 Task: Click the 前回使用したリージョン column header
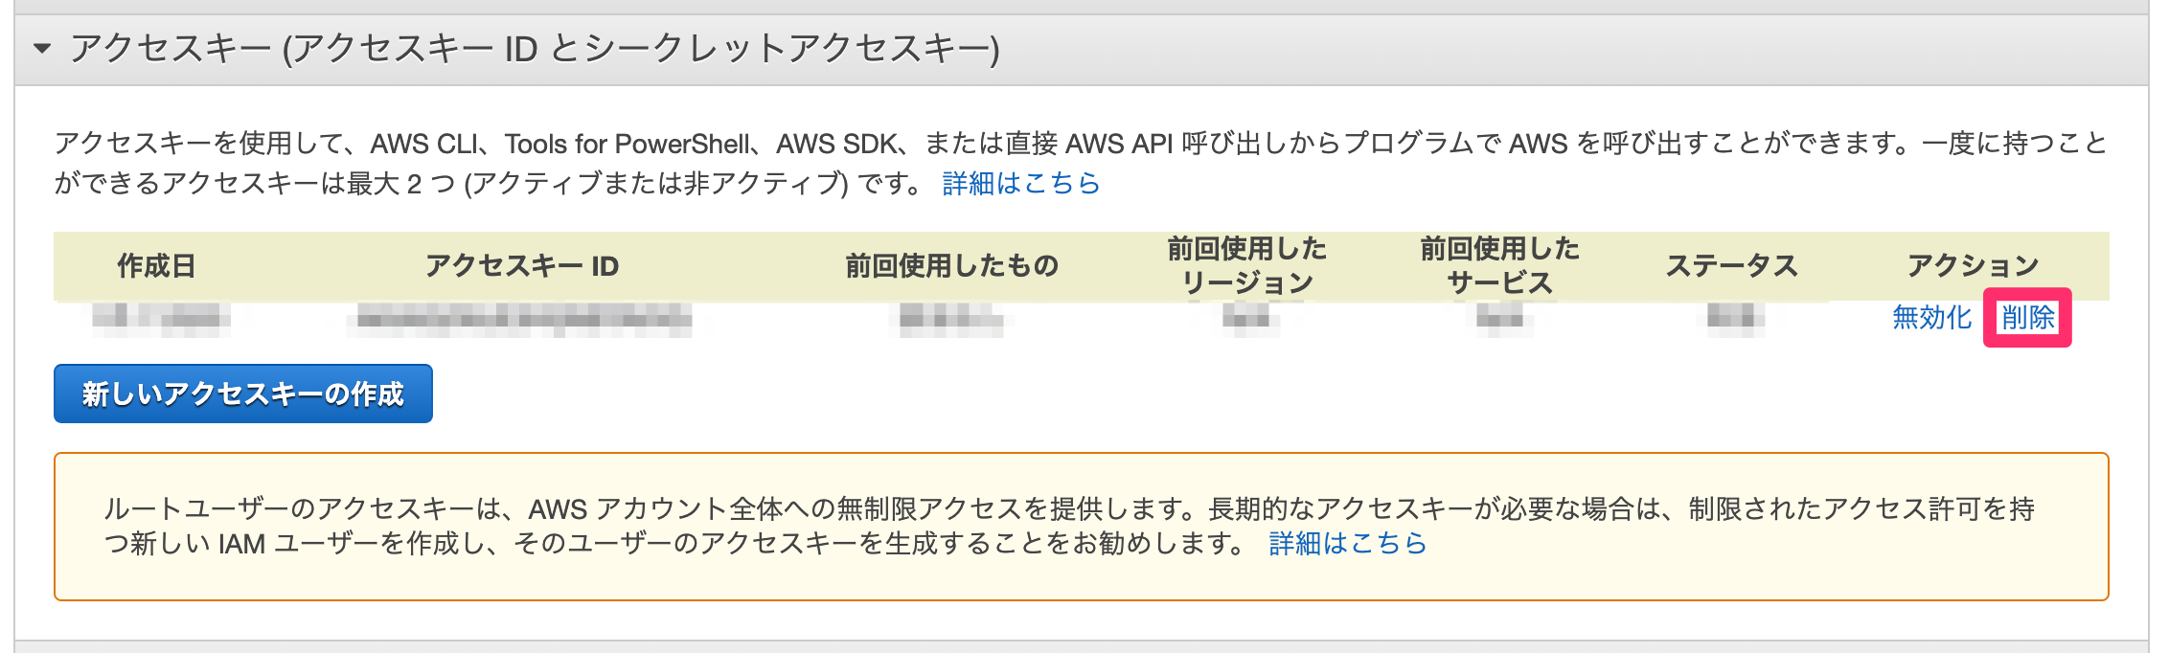1246,263
